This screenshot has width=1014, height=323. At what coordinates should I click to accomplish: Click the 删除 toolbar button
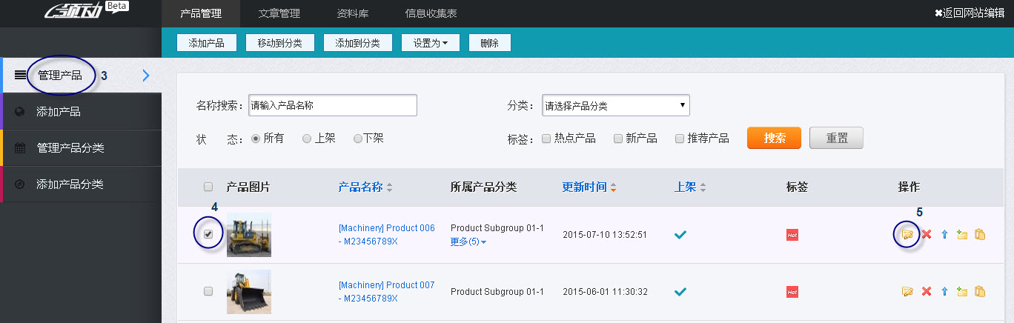490,43
